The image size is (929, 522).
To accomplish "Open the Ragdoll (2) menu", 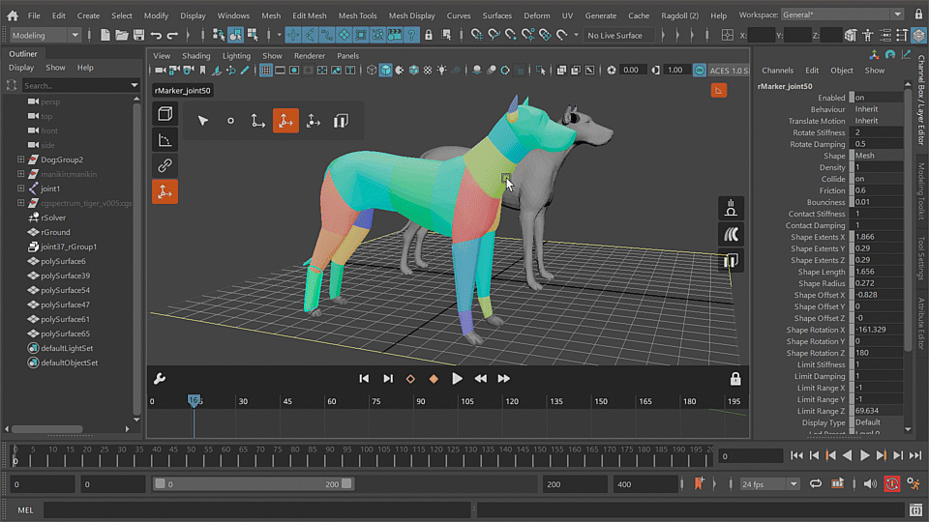I will coord(679,15).
